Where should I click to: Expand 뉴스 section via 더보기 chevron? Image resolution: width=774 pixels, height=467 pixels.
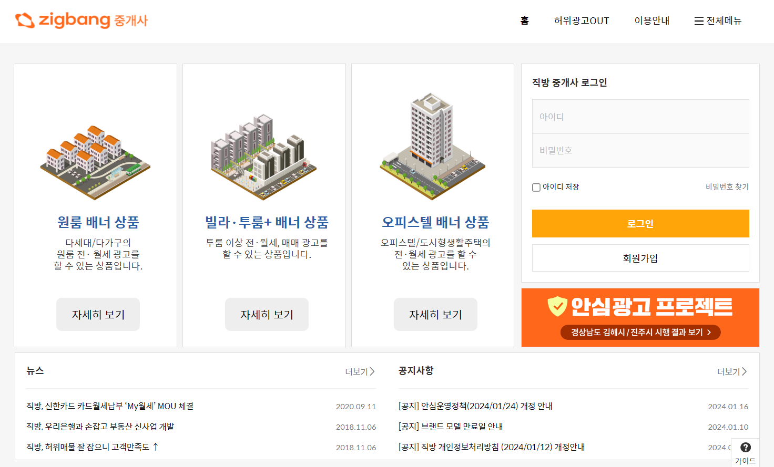tap(372, 371)
